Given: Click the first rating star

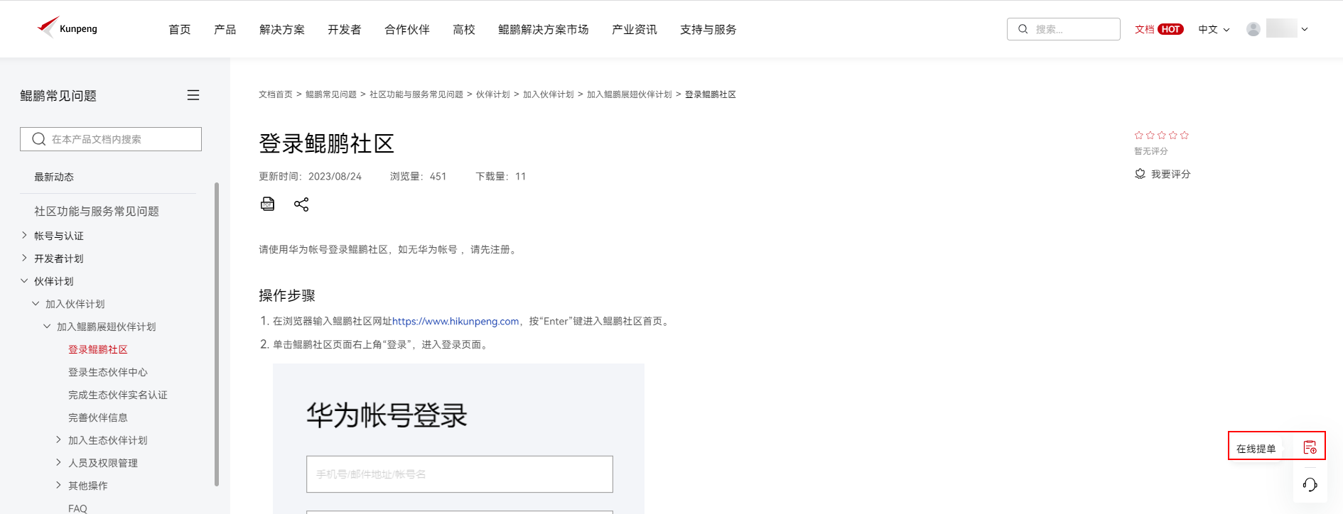Looking at the screenshot, I should tap(1139, 135).
